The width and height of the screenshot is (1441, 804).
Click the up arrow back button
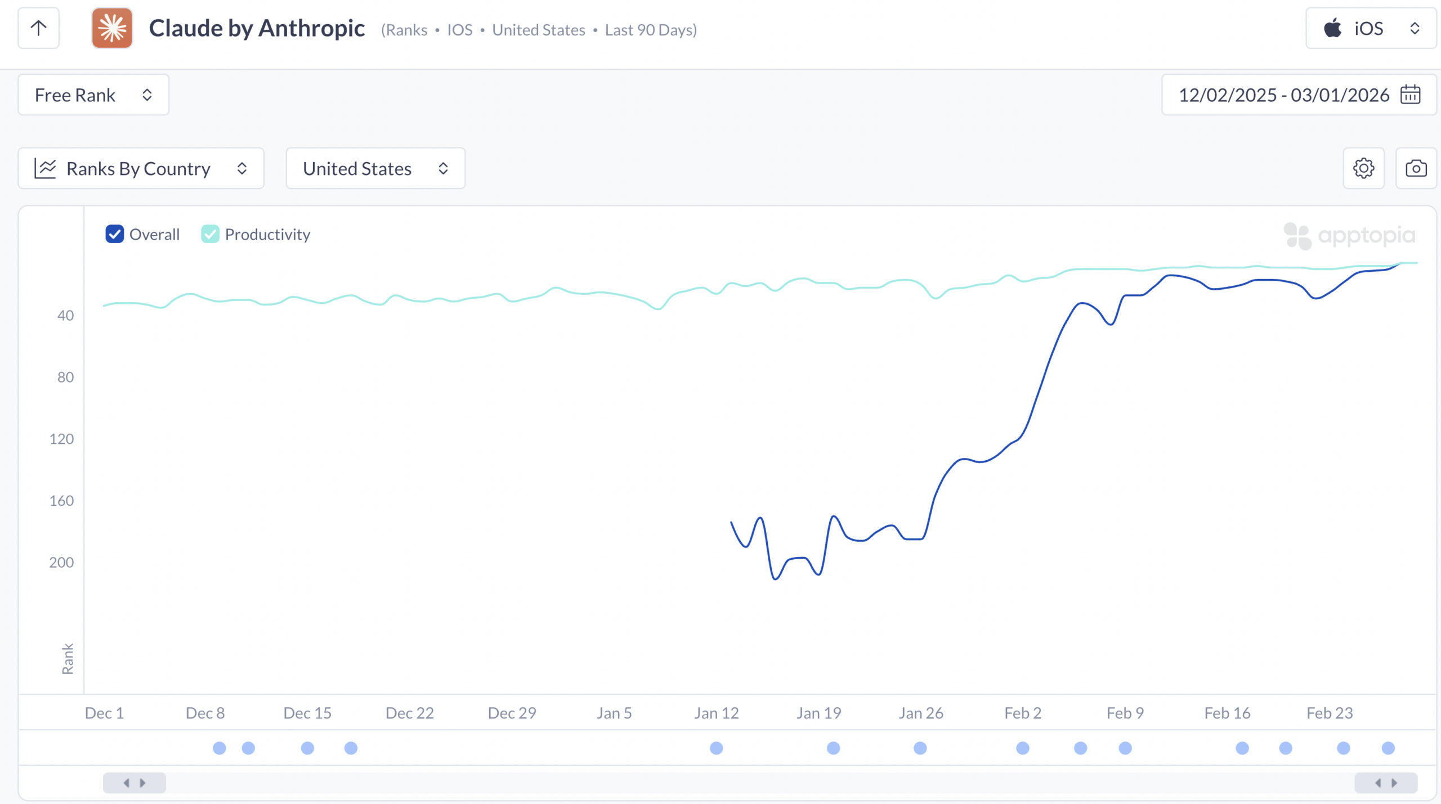pos(38,28)
